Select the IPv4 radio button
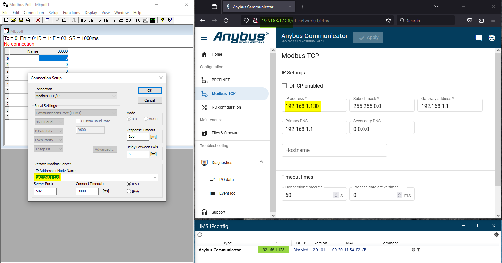The height and width of the screenshot is (263, 502). coord(129,184)
